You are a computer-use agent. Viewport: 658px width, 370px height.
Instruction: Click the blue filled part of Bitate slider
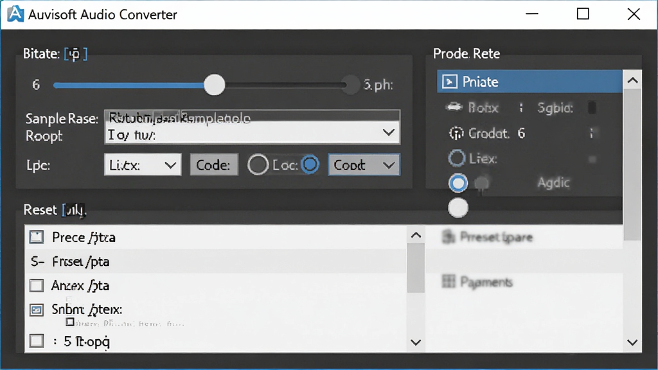[129, 85]
